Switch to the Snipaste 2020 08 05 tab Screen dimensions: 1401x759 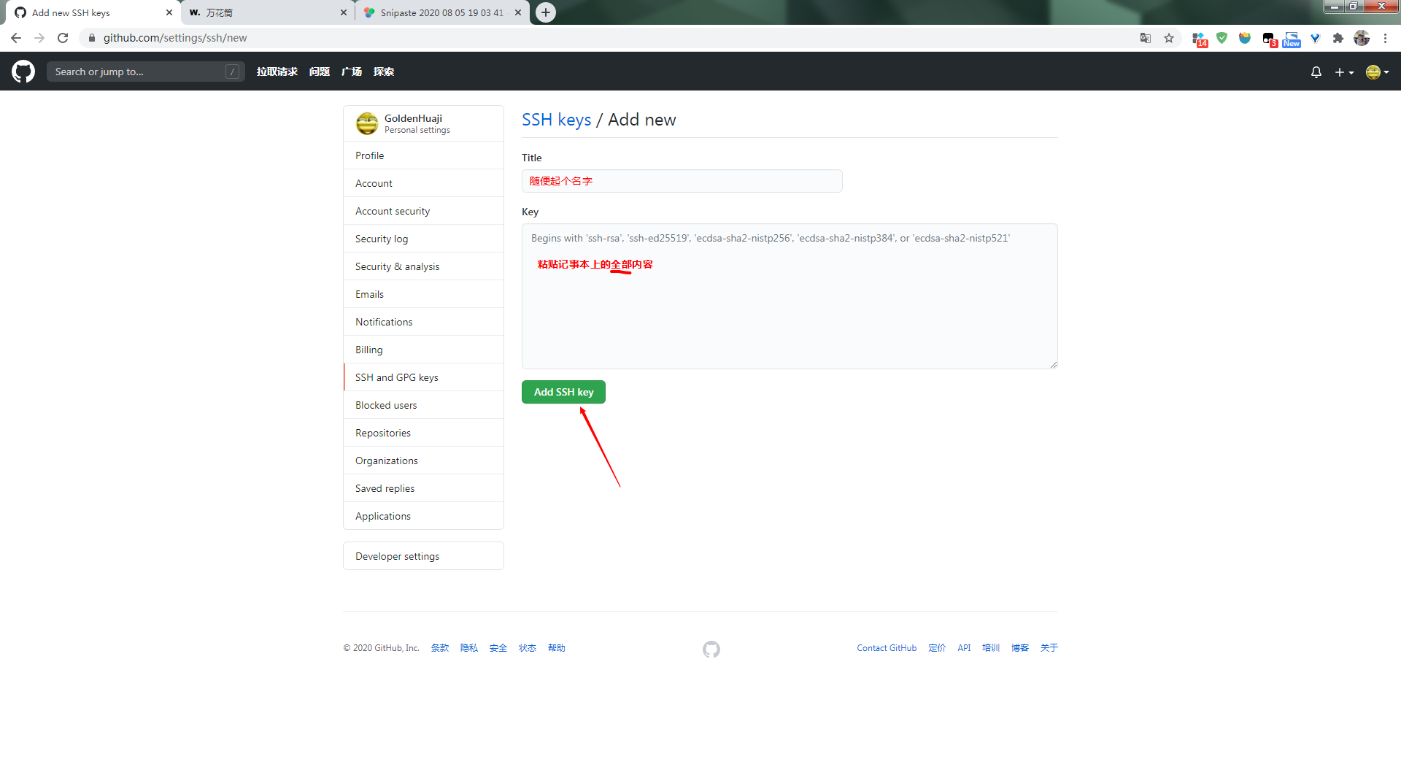click(442, 12)
